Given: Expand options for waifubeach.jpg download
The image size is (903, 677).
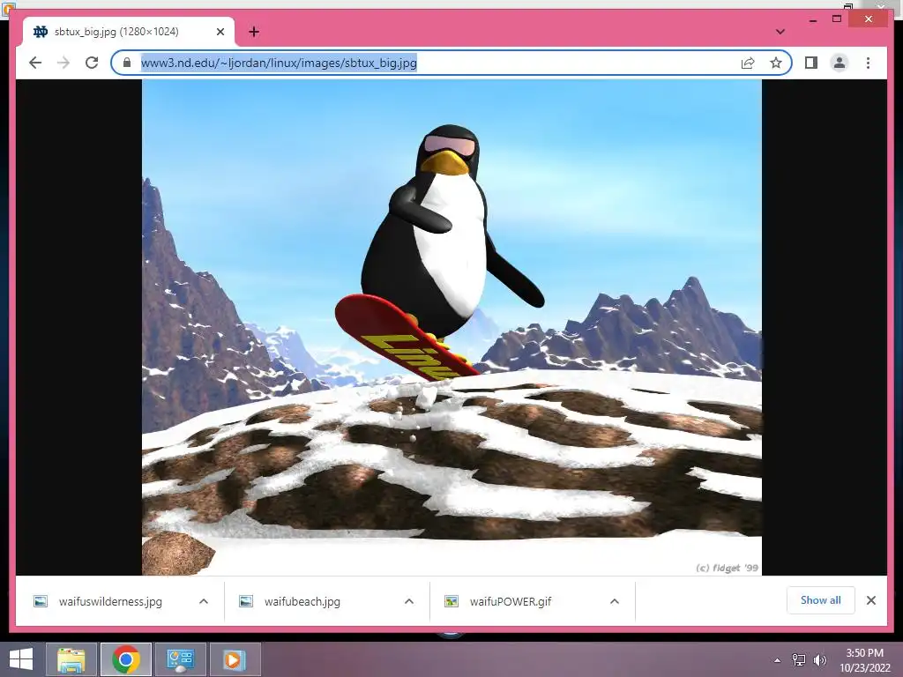Looking at the screenshot, I should click(409, 601).
